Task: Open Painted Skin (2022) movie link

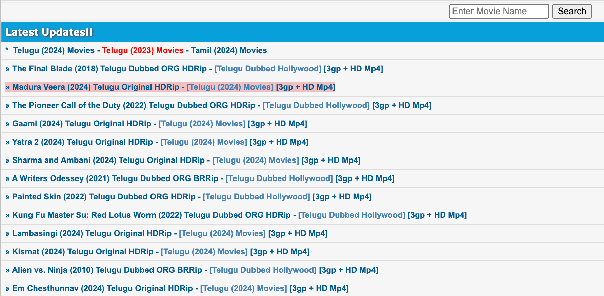Action: point(104,197)
